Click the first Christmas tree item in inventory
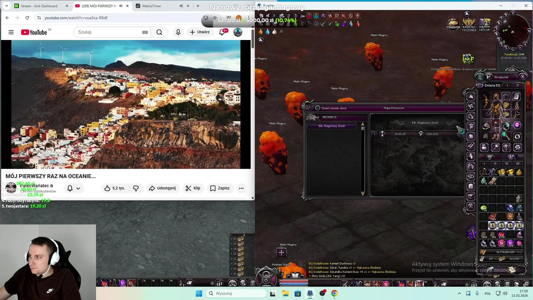533x300 pixels. 493,225
